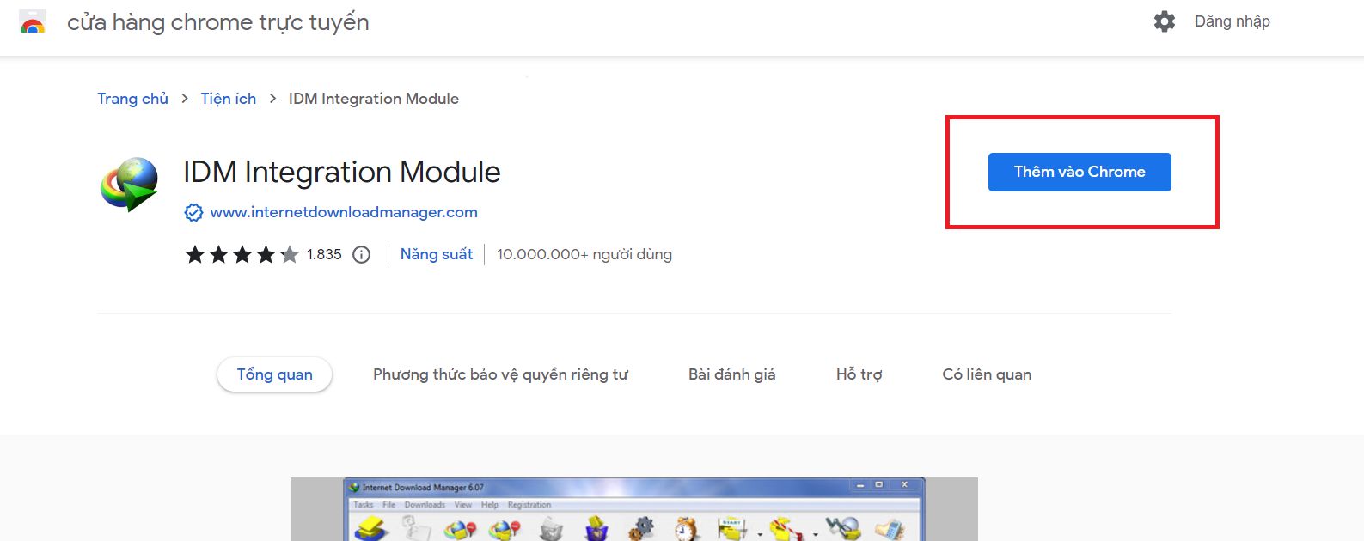
Task: Click the 1.835 ratings count
Action: (x=324, y=254)
